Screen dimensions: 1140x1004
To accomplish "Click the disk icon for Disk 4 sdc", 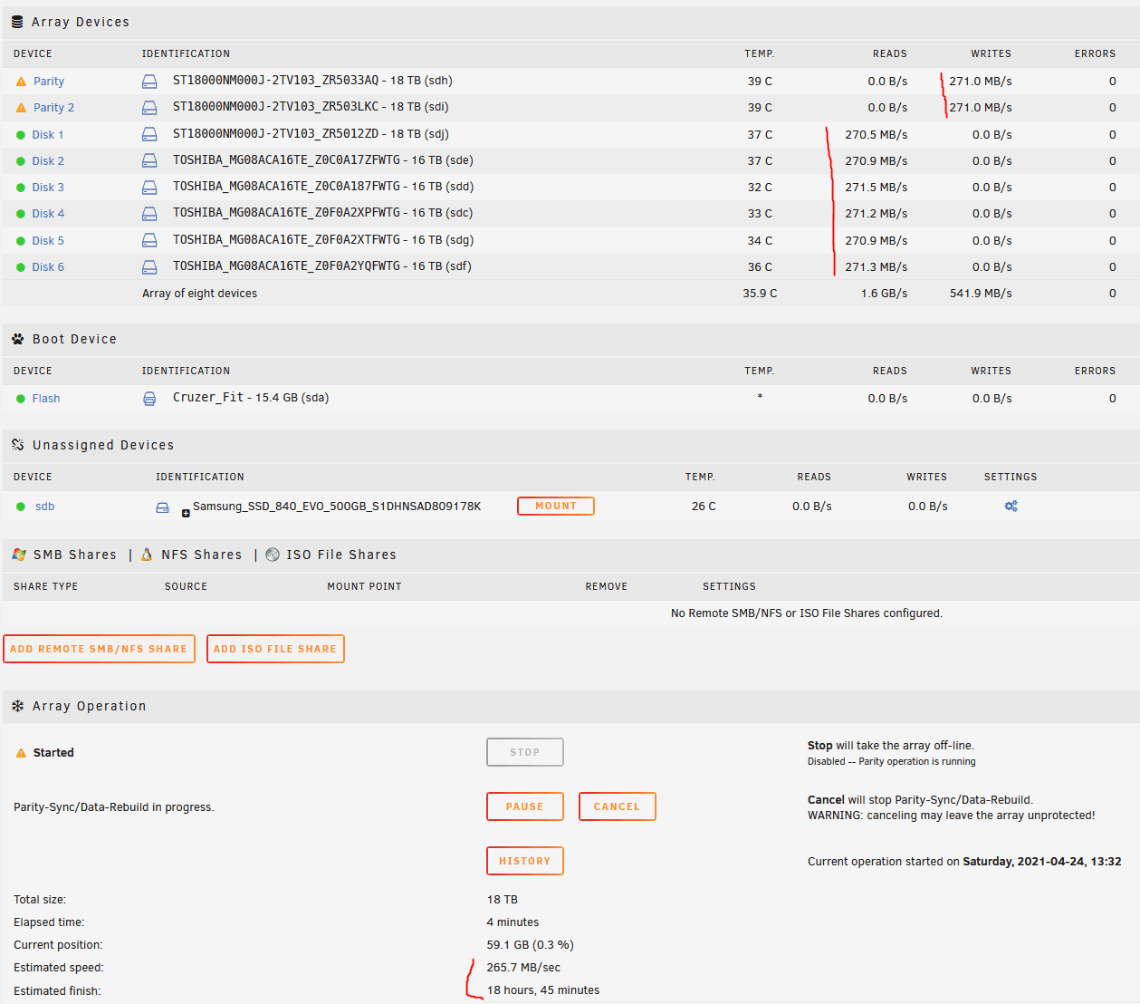I will pos(149,214).
